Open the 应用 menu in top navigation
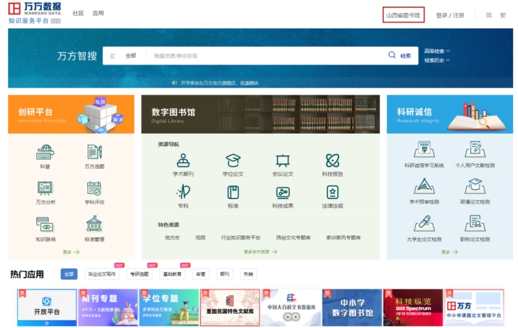Viewport: 518px width, 328px height. (98, 14)
